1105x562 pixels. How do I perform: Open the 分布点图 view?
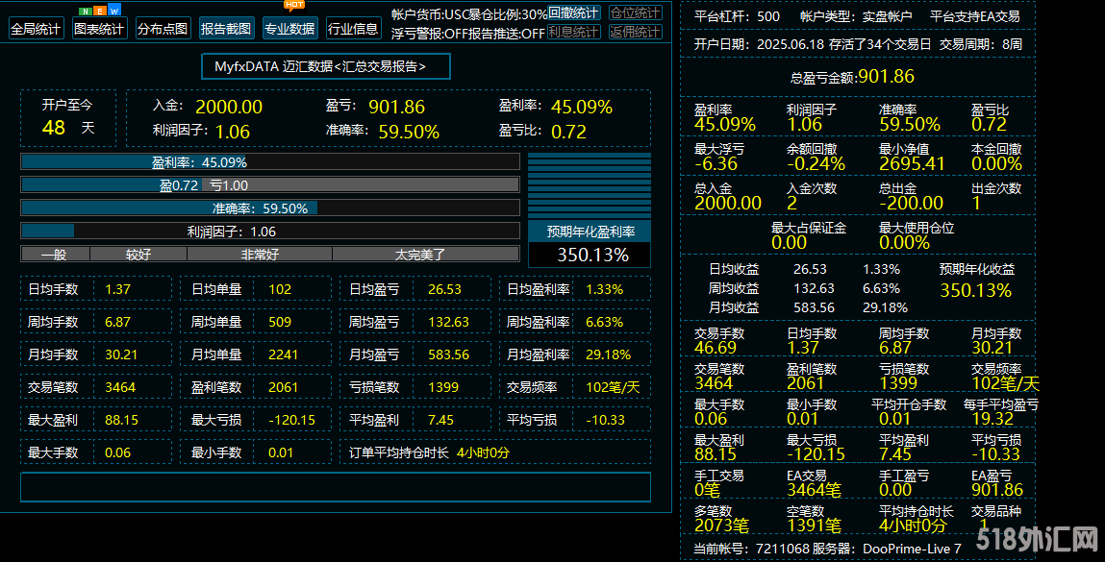(x=163, y=29)
